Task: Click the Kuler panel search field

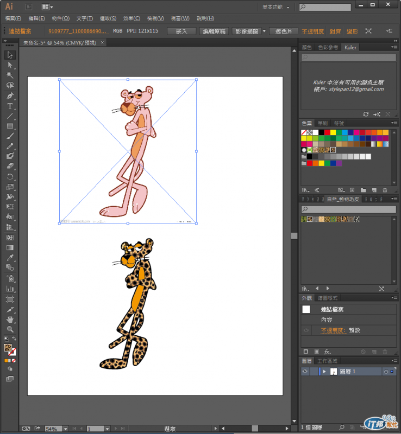Action: pos(349,58)
